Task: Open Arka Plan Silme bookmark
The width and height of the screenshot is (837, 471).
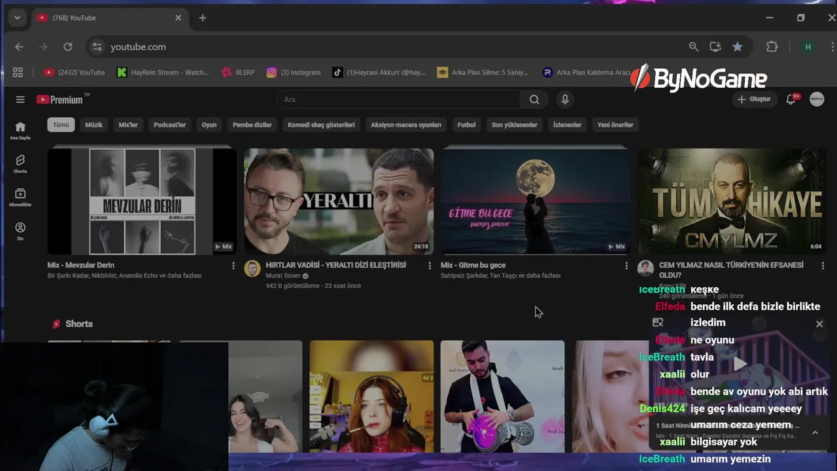Action: coord(483,73)
